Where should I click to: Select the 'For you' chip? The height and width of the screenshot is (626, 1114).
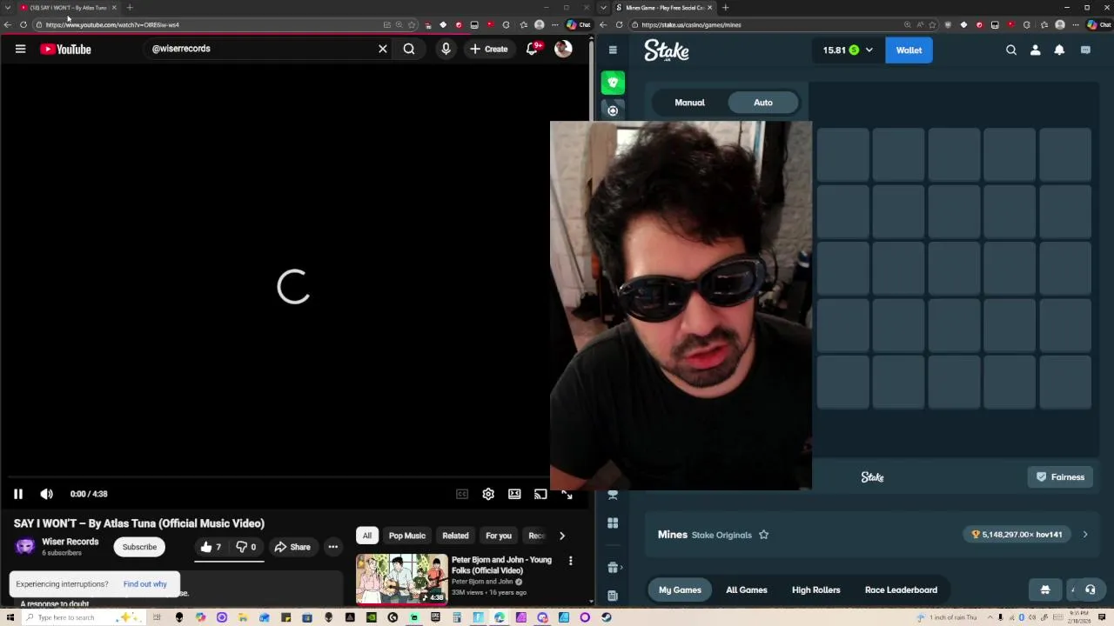point(499,536)
